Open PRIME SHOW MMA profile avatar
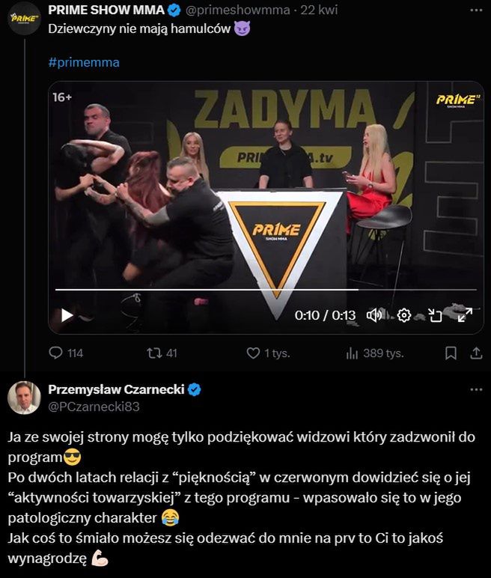This screenshot has width=491, height=578. 24,19
